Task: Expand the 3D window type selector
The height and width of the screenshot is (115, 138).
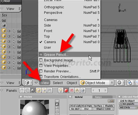Action: [28, 82]
